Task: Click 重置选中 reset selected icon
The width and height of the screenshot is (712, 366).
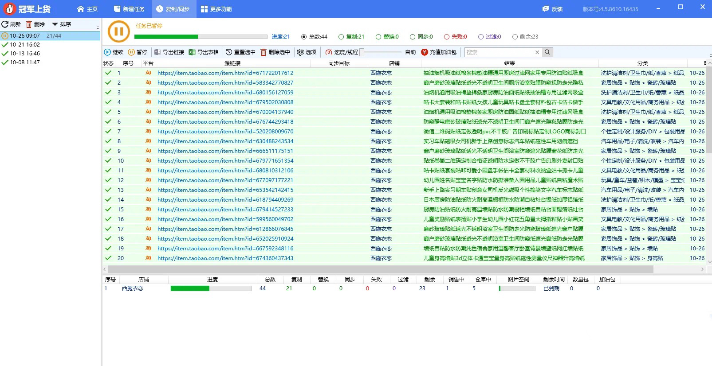Action: point(229,52)
